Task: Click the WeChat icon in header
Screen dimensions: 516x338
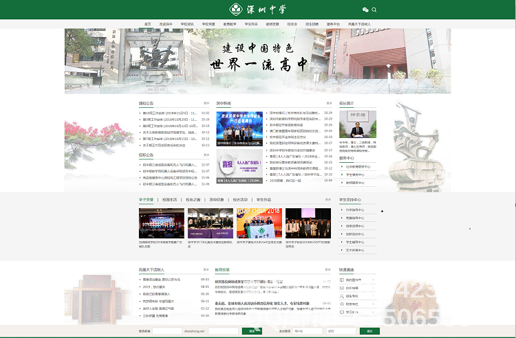Action: click(365, 10)
